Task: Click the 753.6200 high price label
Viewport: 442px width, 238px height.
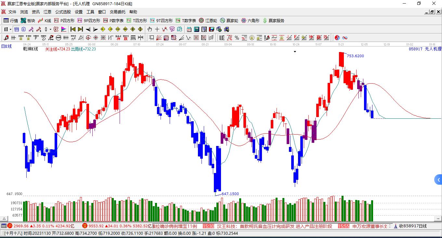Action: tap(355, 56)
